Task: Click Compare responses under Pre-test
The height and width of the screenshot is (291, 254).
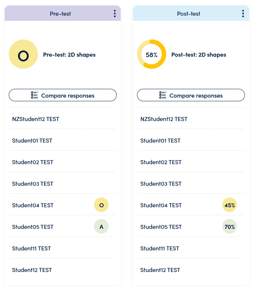Action: pyautogui.click(x=63, y=95)
